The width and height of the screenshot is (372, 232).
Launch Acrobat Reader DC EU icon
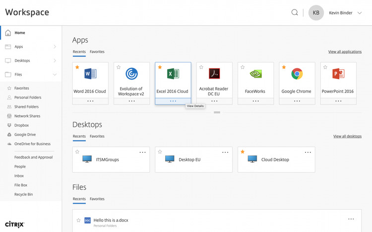(x=214, y=74)
